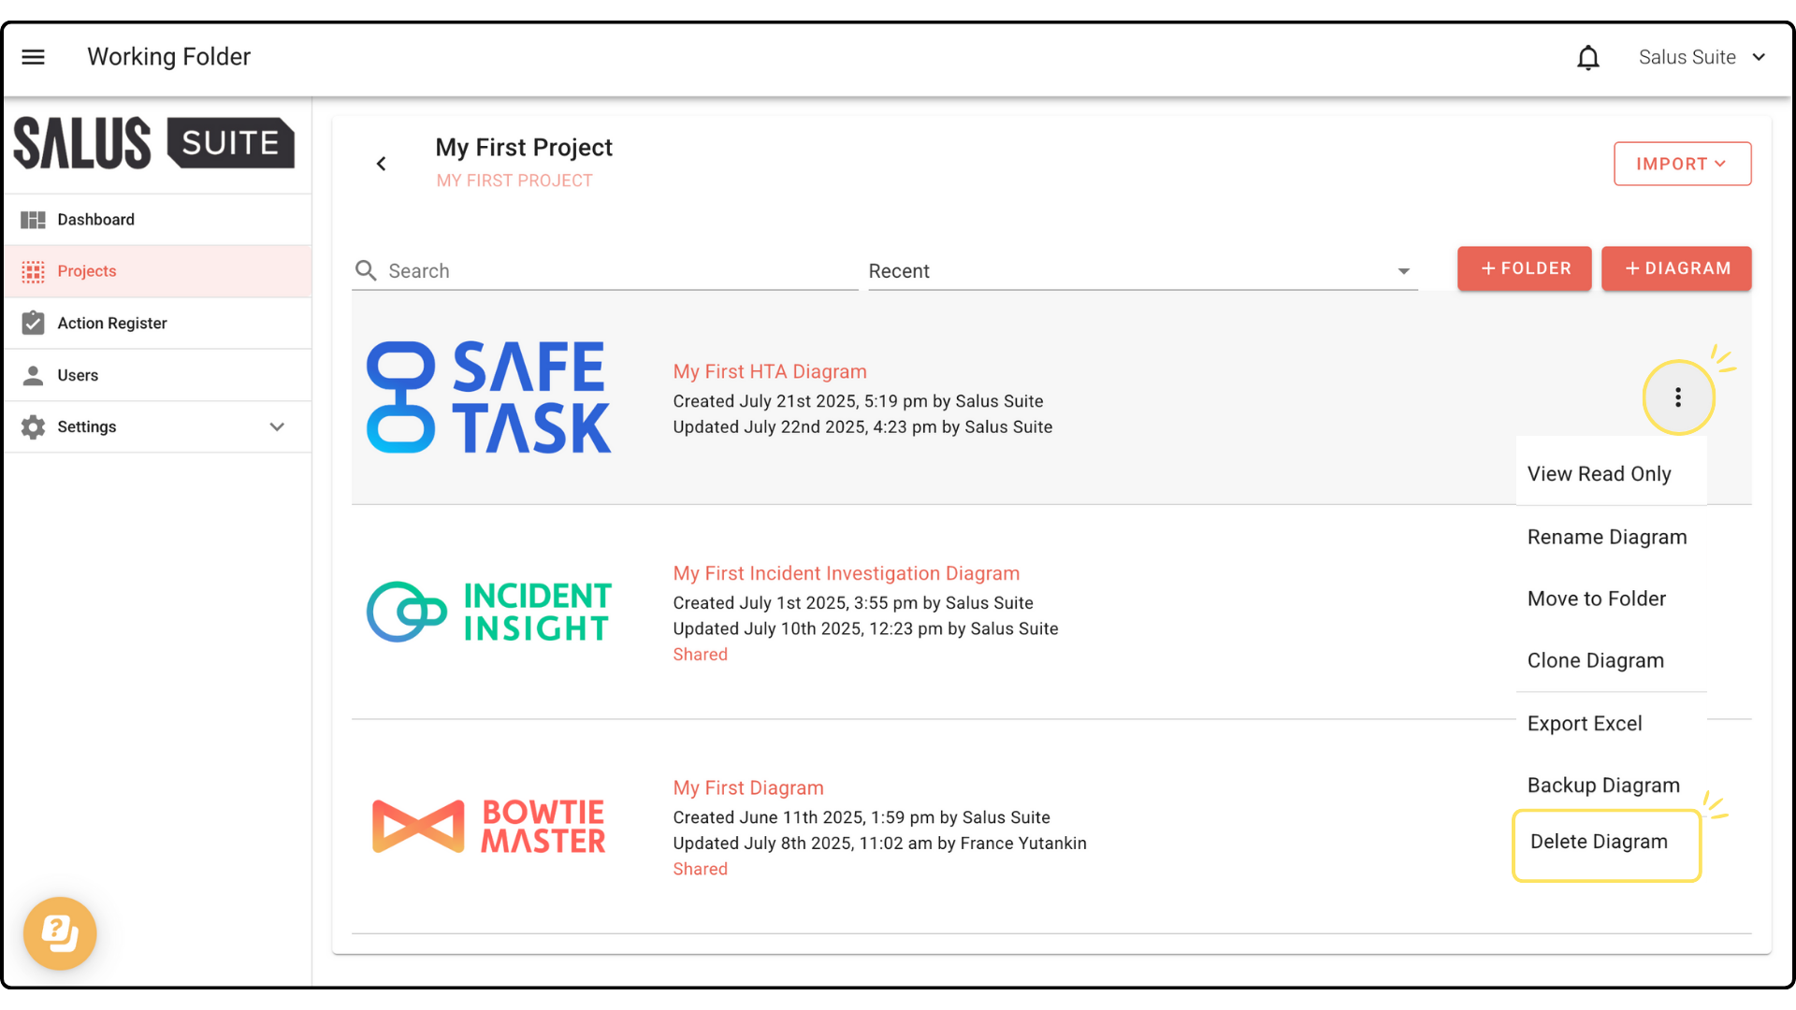
Task: Open the help chat widget icon
Action: click(60, 932)
